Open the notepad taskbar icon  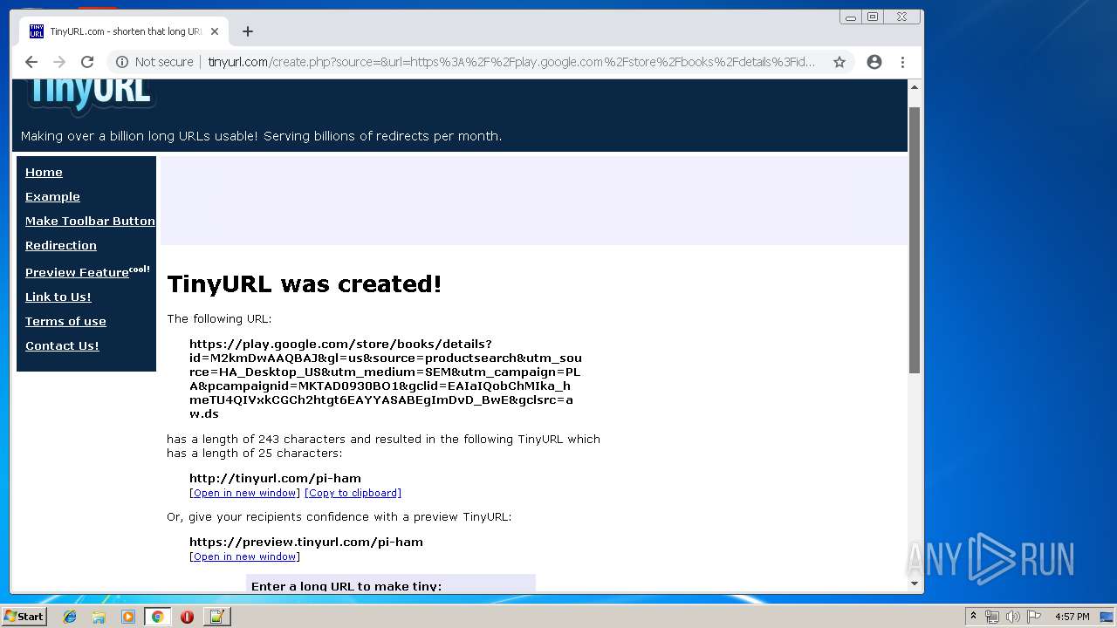[x=216, y=617]
